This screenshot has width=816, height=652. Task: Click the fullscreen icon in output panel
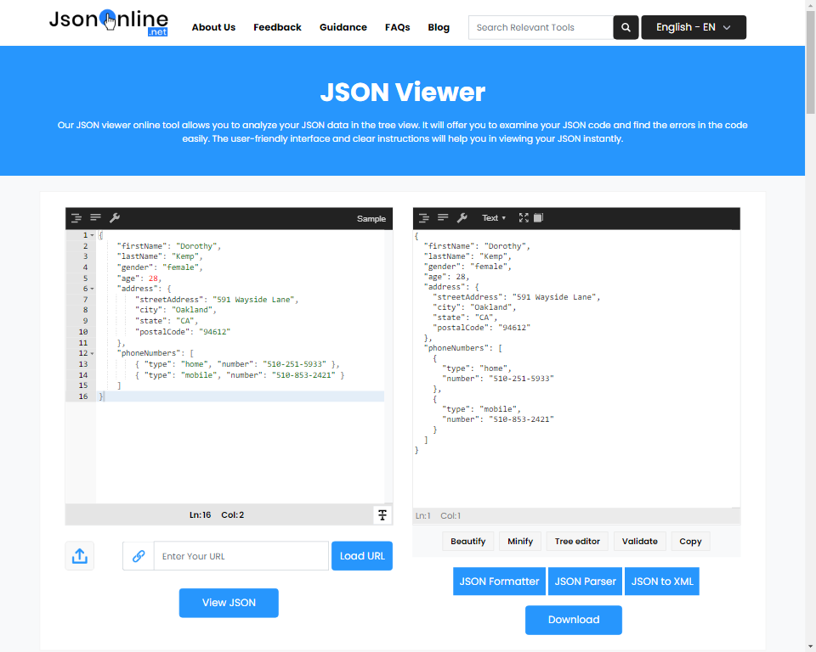pos(524,218)
